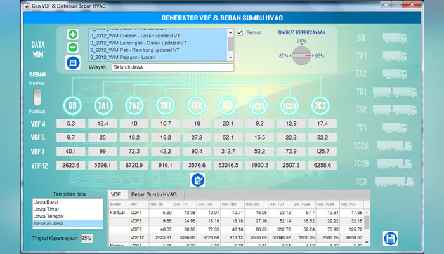Select the 7B2 vehicle class circle
This screenshot has height=254, width=444.
196,105
